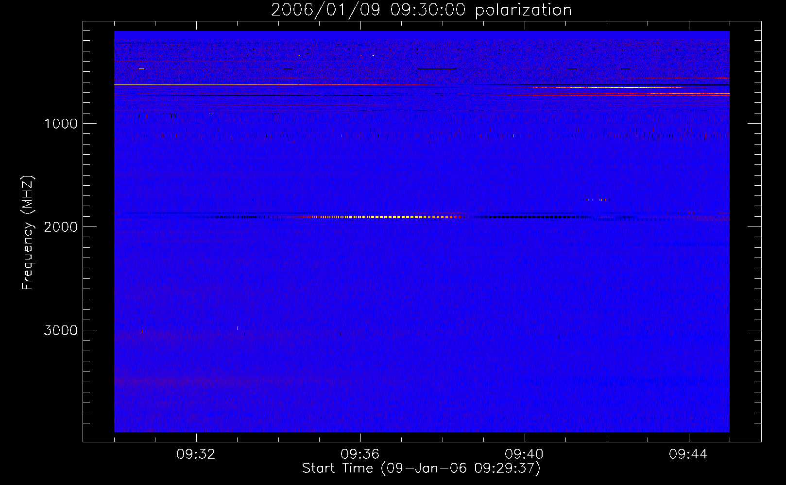Click the 1000 frequency tick label
This screenshot has height=485, width=786.
pyautogui.click(x=61, y=124)
